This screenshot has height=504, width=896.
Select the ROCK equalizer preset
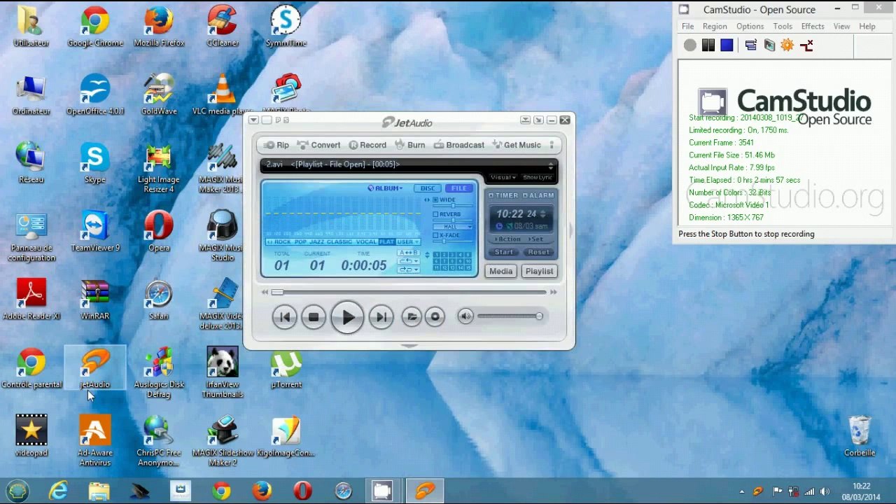[283, 242]
